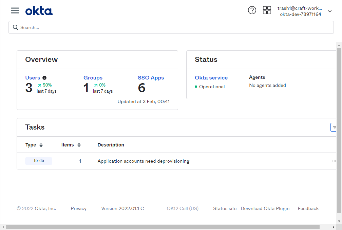This screenshot has width=342, height=230.
Task: Click the trash1@craft-work account name
Action: click(300, 8)
